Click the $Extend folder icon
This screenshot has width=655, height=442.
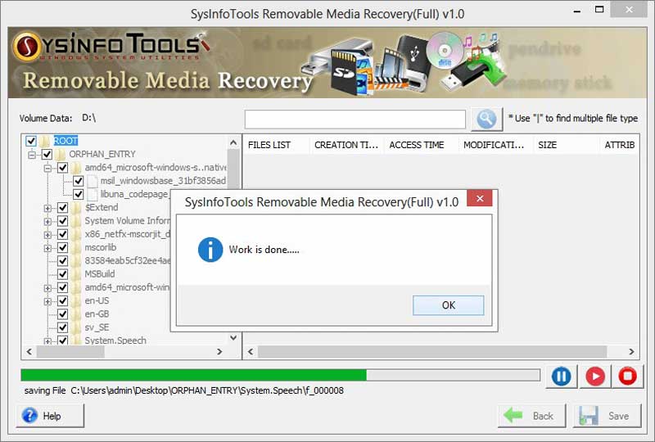click(76, 208)
